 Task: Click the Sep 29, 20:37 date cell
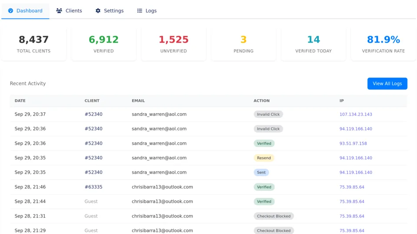click(x=30, y=114)
